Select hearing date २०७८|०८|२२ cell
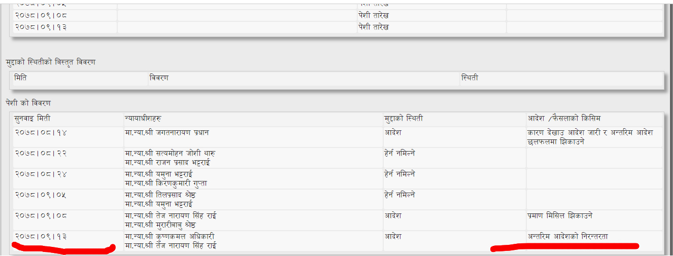Viewport: 673px width, 256px height. 41,154
